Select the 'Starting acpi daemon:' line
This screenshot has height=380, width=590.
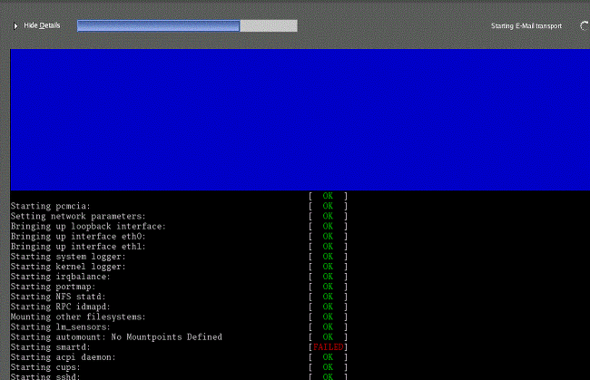63,357
